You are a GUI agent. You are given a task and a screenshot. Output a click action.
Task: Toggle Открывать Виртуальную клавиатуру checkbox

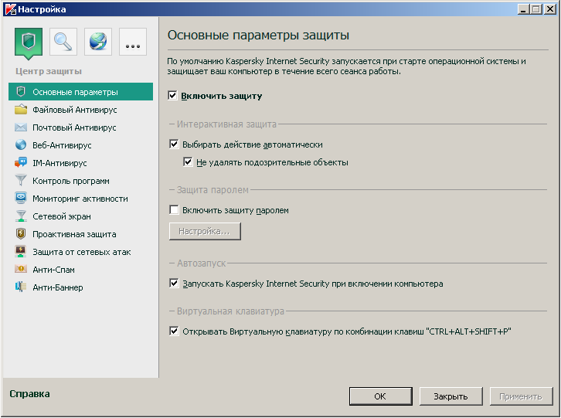click(174, 331)
